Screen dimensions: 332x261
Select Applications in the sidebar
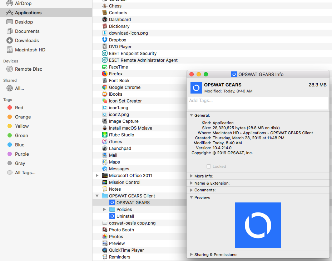pyautogui.click(x=46, y=12)
